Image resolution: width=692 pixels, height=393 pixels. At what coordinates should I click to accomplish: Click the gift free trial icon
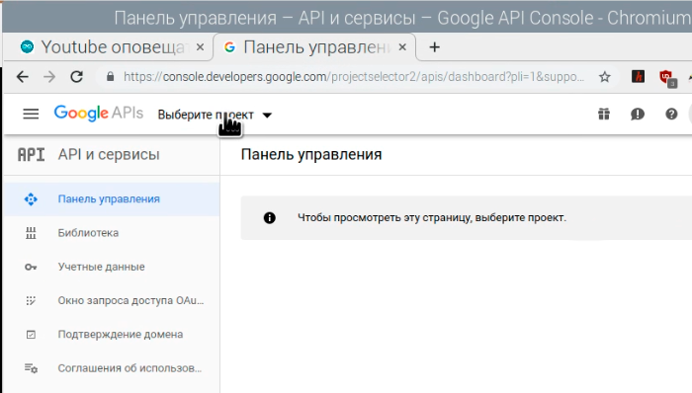(x=604, y=115)
